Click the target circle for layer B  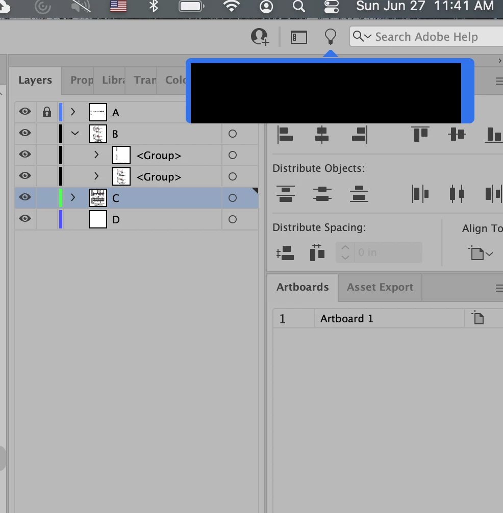click(x=232, y=134)
